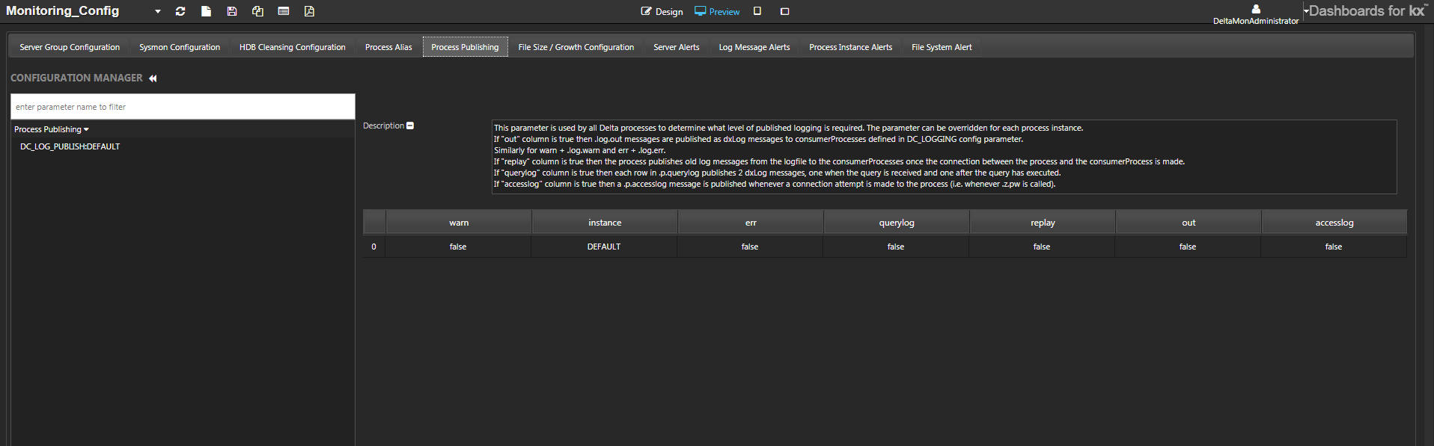The image size is (1434, 446).
Task: Focus the parameter name filter field
Action: (x=183, y=107)
